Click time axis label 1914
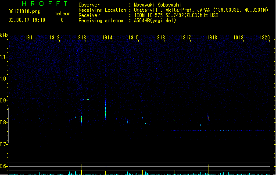The height and width of the screenshot is (175, 276). 107,38
